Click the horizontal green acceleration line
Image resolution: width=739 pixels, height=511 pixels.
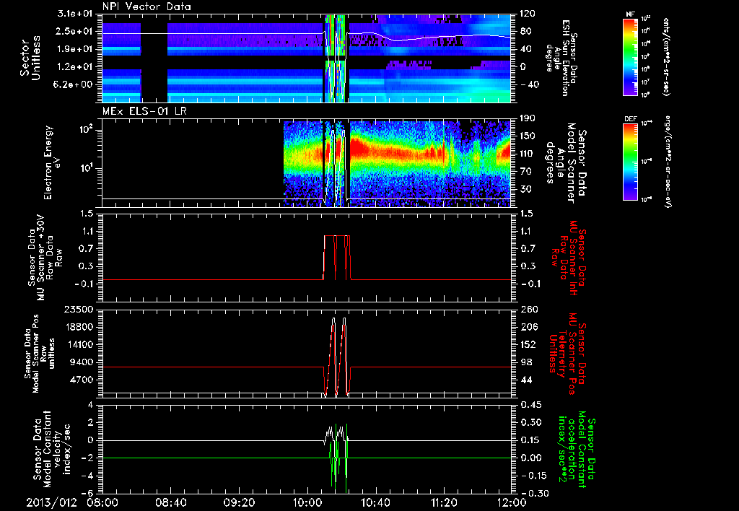tap(217, 458)
